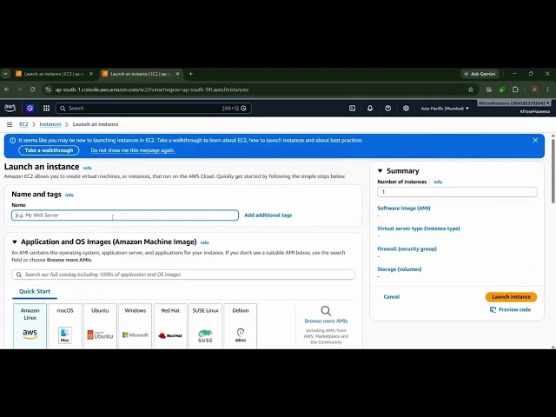The height and width of the screenshot is (417, 556).
Task: View site information icon in address bar
Action: click(x=48, y=89)
